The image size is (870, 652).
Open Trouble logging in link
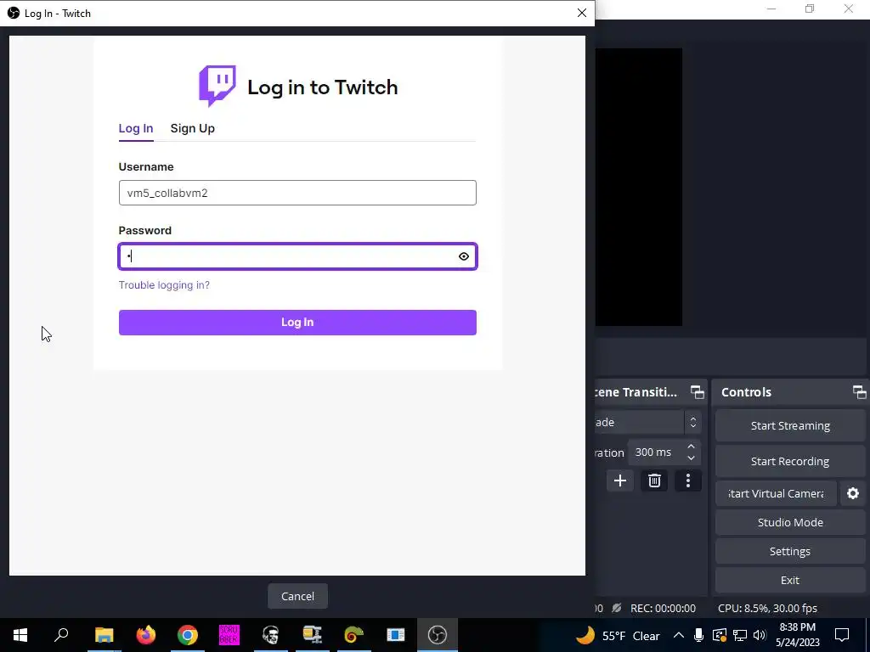pos(164,285)
